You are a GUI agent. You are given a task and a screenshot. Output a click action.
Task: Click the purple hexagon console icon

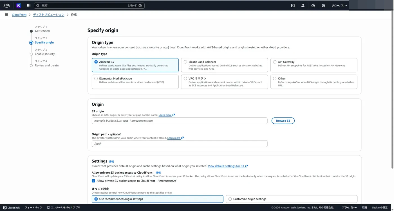pos(19,5)
